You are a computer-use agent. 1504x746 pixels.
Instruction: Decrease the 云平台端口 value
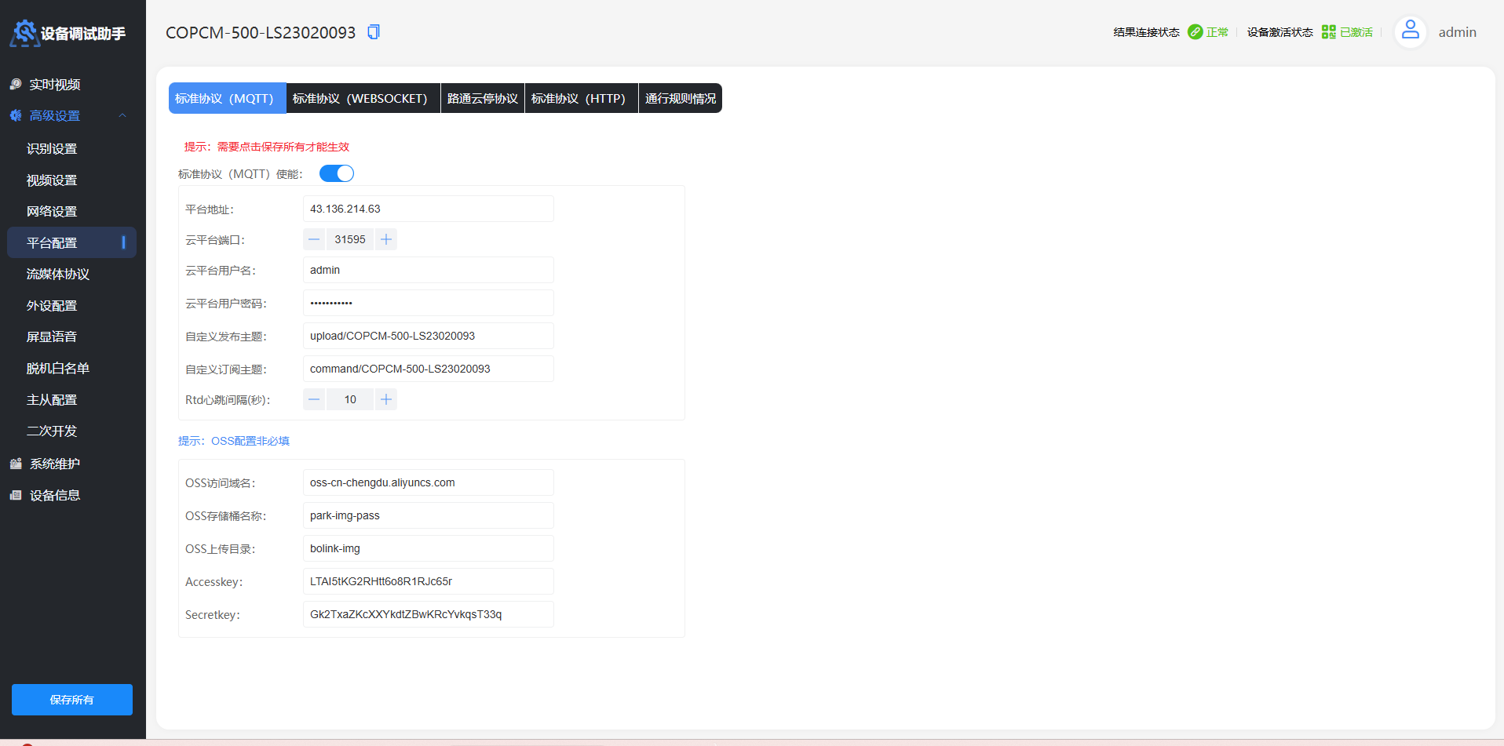point(314,239)
